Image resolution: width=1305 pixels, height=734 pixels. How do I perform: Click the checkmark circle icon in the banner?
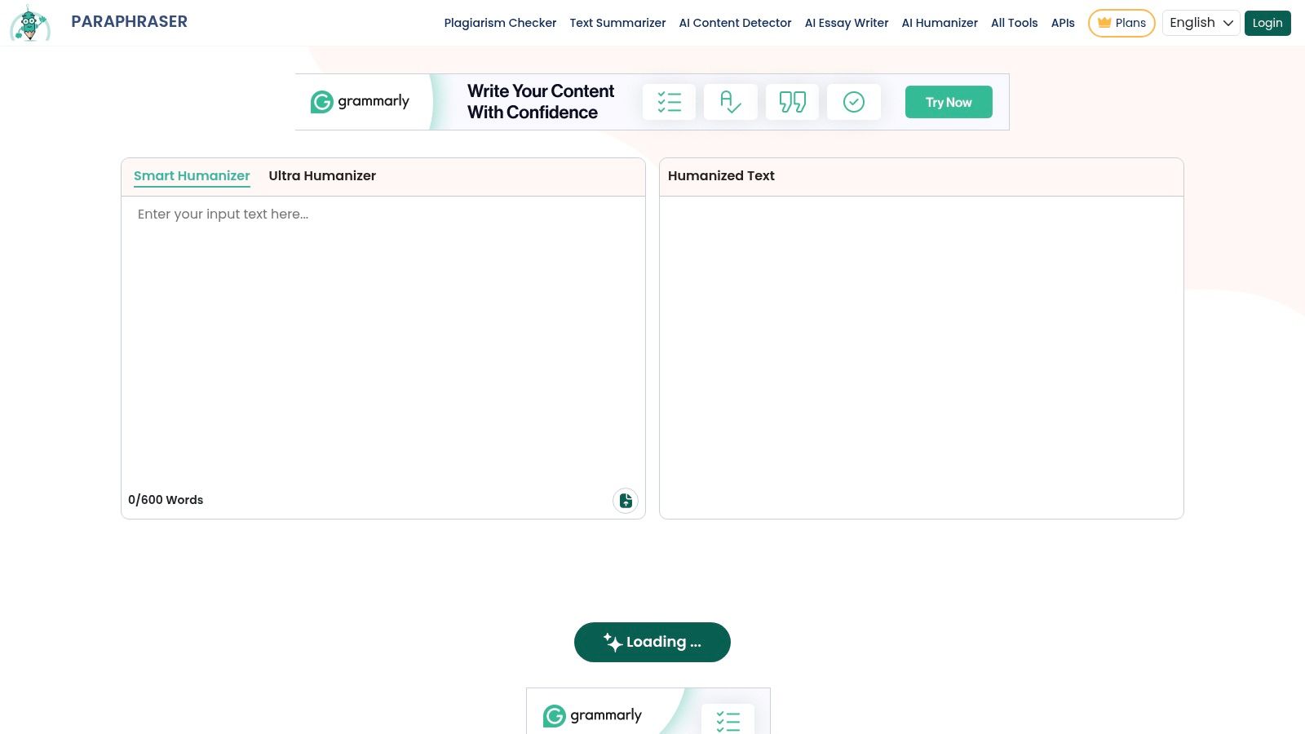pyautogui.click(x=853, y=101)
